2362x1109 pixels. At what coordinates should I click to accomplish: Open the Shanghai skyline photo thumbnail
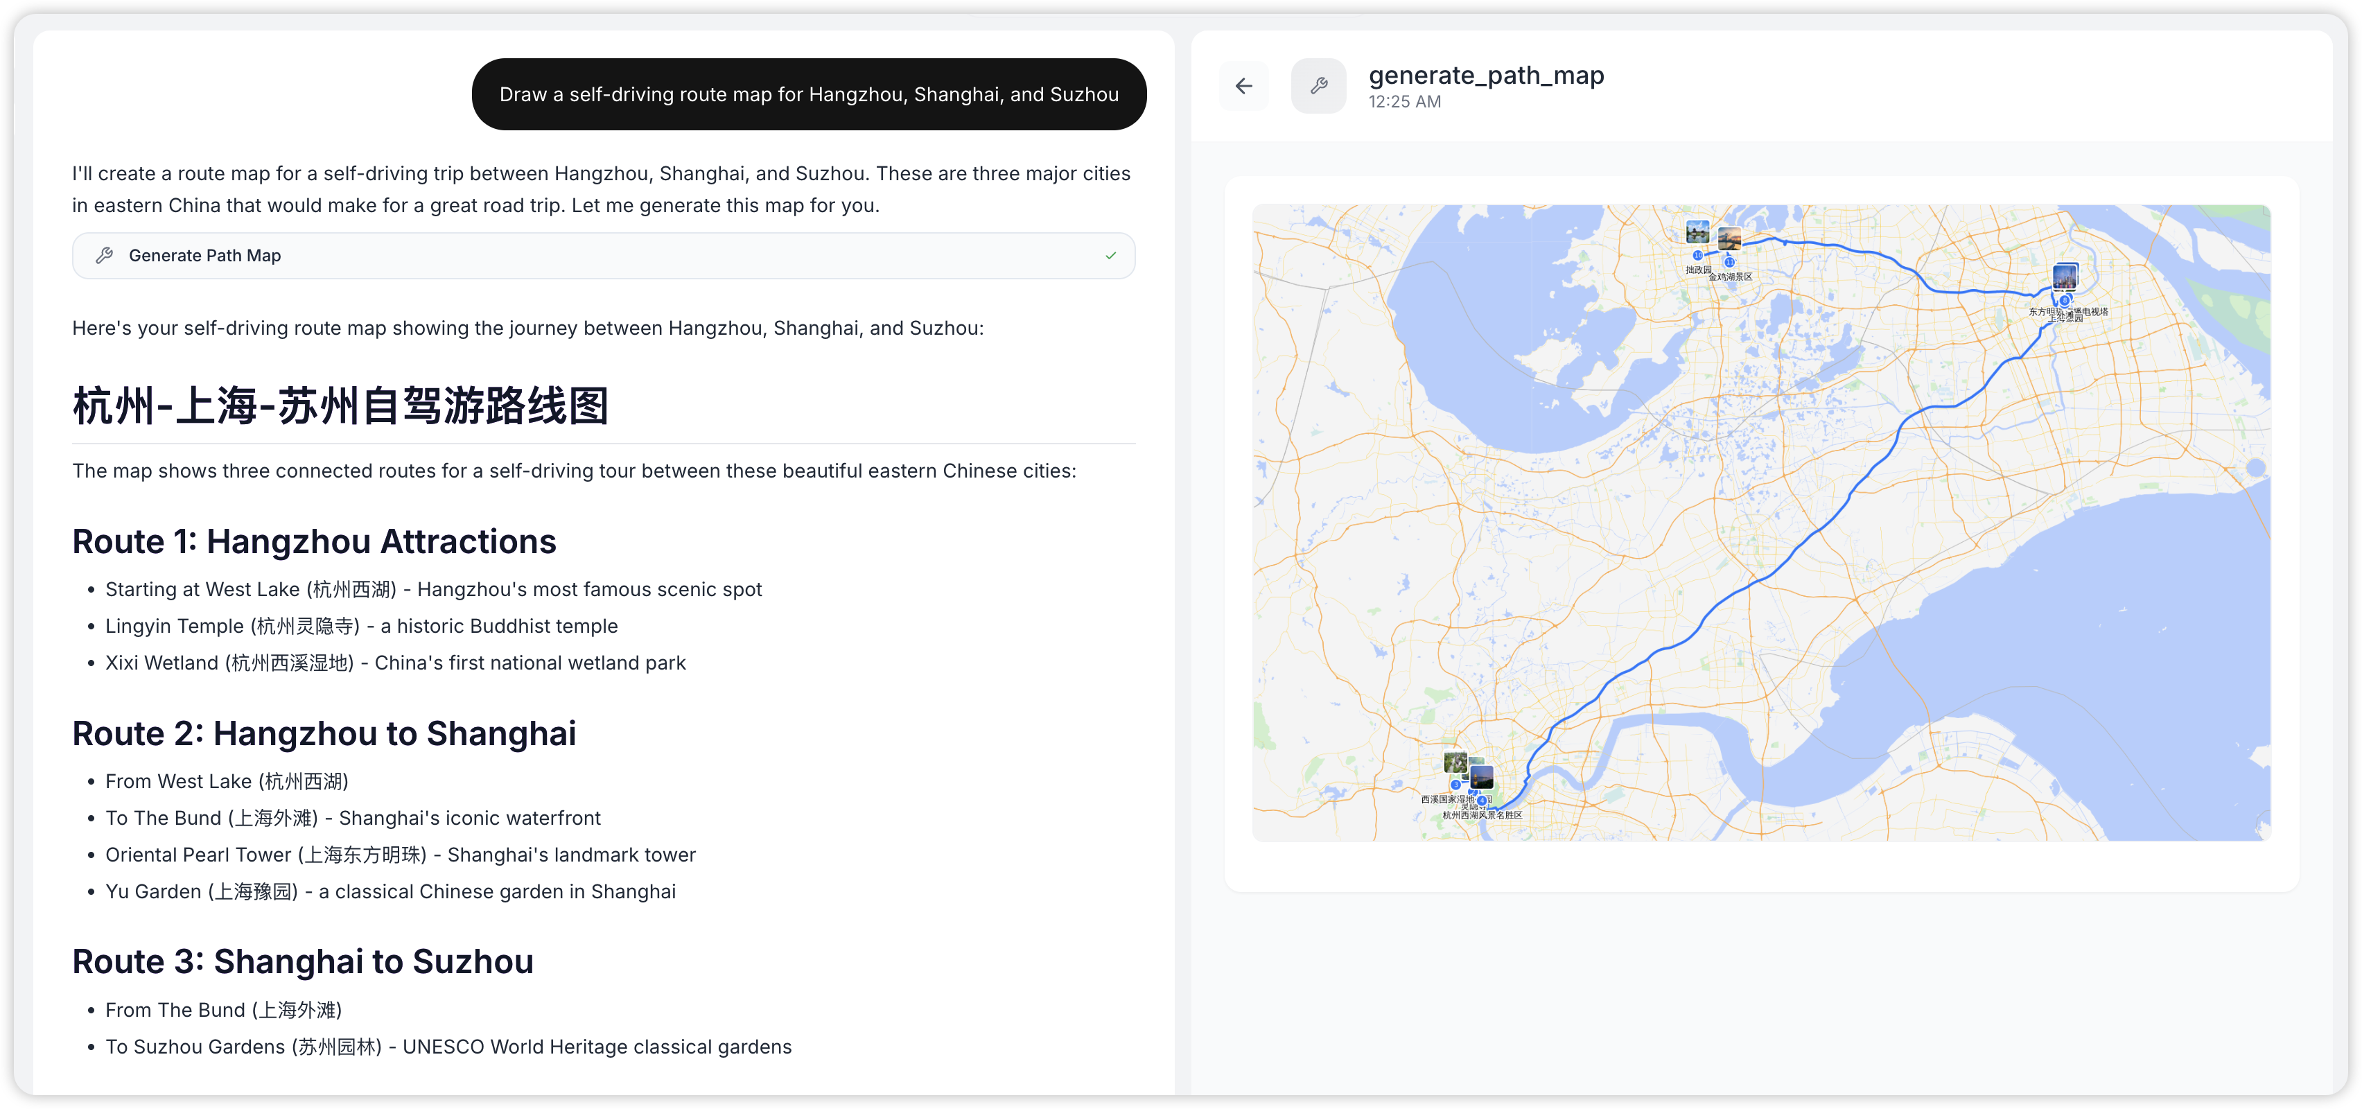[x=2065, y=277]
